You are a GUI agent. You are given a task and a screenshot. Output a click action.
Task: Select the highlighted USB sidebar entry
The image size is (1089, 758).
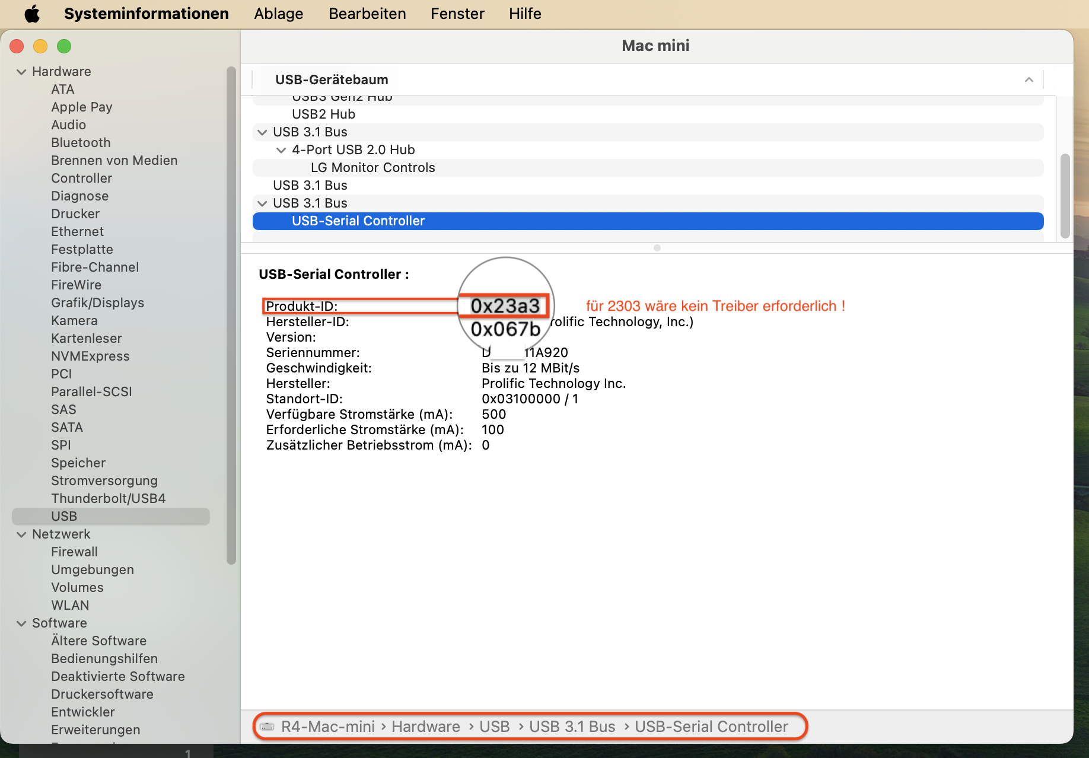click(x=111, y=516)
